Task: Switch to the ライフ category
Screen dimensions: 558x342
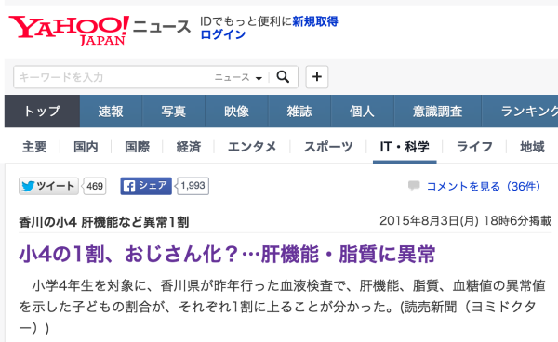Action: 474,147
